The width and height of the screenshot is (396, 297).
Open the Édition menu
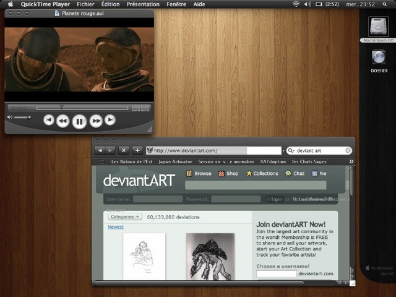click(110, 4)
